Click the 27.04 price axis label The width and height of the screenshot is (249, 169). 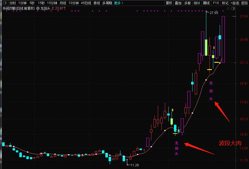(244, 16)
